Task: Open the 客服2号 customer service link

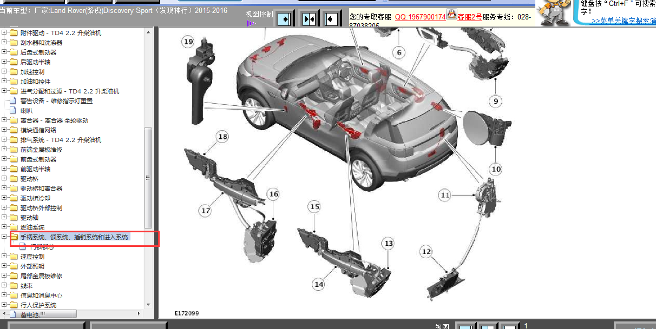Action: (469, 17)
